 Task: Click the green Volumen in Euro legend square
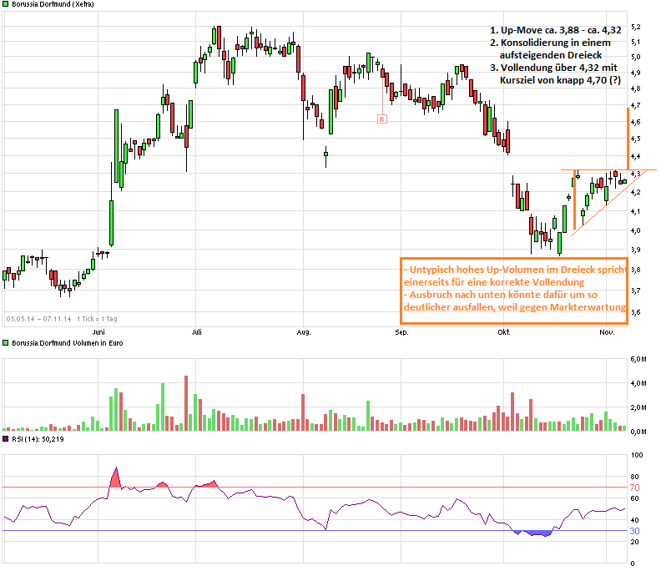(6, 343)
